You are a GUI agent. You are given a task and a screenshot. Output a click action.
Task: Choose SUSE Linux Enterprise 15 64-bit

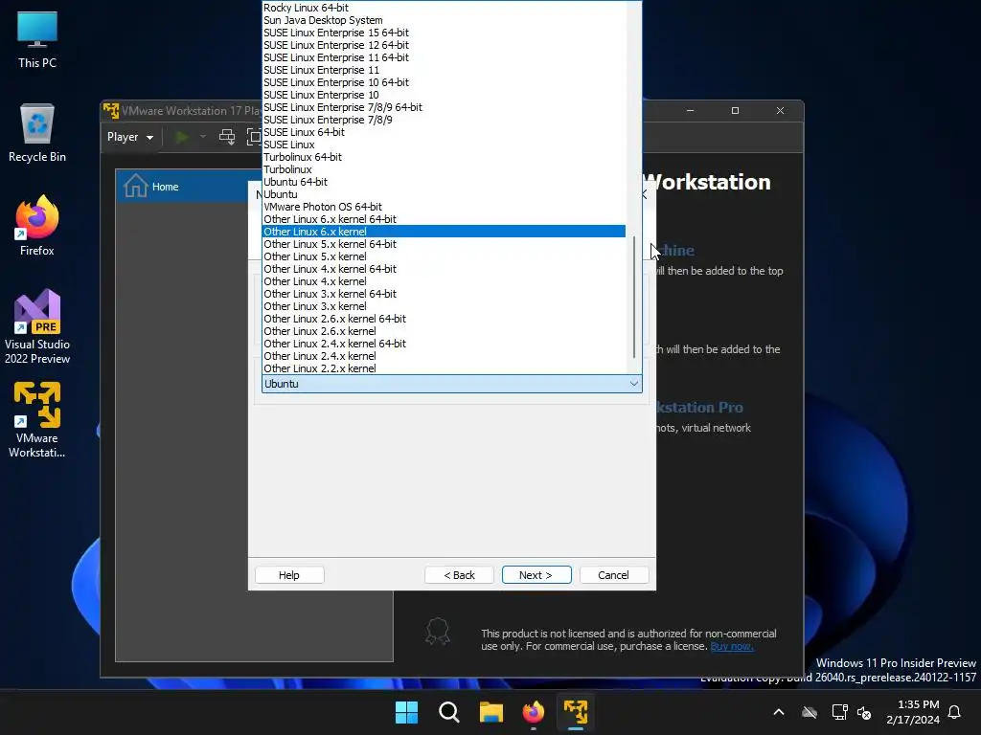[444, 33]
